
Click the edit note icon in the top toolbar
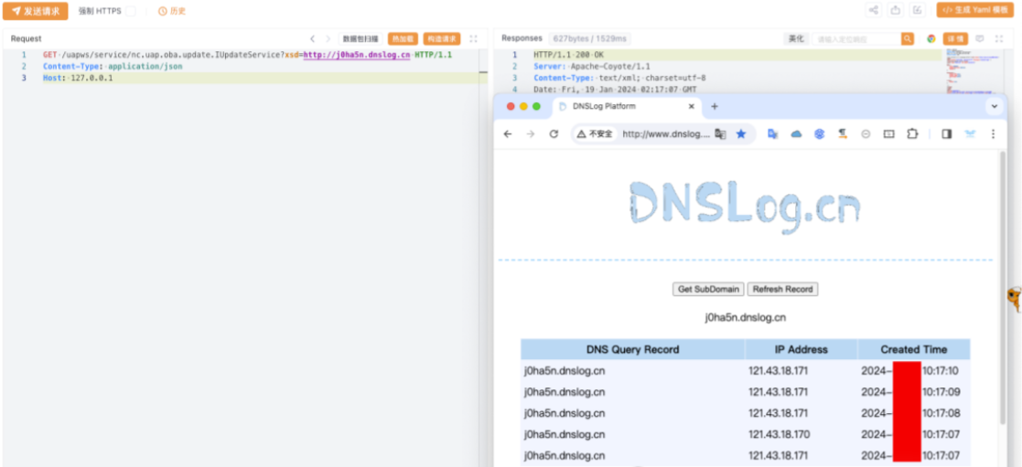pos(918,10)
